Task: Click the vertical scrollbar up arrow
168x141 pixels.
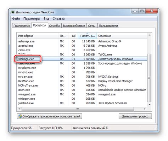Action: 150,35
